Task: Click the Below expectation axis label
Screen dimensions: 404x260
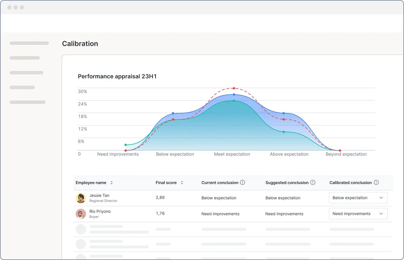Action: [175, 154]
